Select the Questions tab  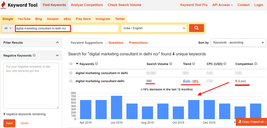coord(116,42)
